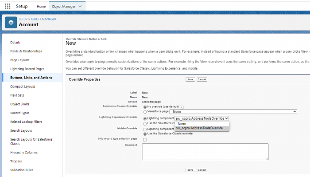Choose Use the Salesforce Classic override for Mobile
310x177 pixels.
point(145,134)
